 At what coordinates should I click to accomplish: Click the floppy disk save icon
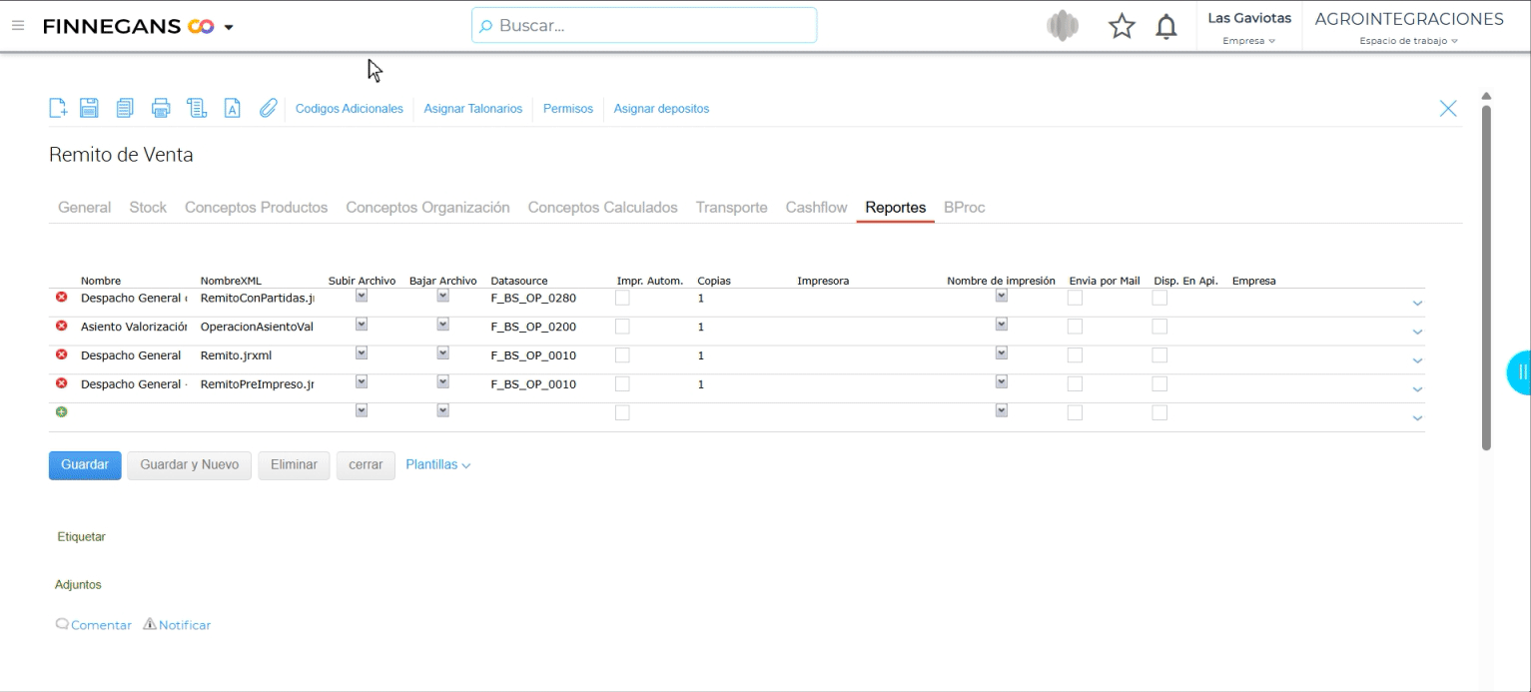(89, 108)
